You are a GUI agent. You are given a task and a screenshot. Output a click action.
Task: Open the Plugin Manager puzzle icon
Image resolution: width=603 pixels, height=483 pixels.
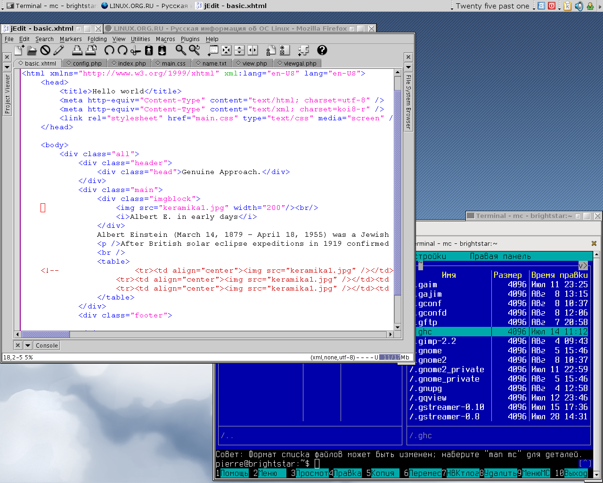(x=303, y=50)
